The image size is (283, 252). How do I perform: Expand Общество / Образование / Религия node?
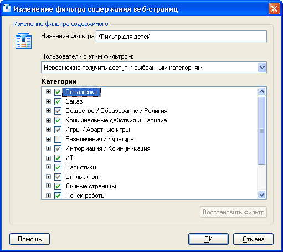pos(48,111)
